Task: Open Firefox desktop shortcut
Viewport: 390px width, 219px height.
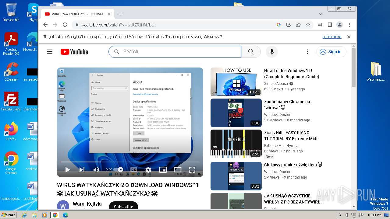Action: click(11, 131)
